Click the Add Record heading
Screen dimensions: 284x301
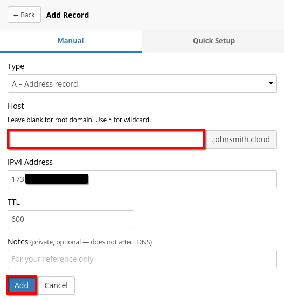68,15
